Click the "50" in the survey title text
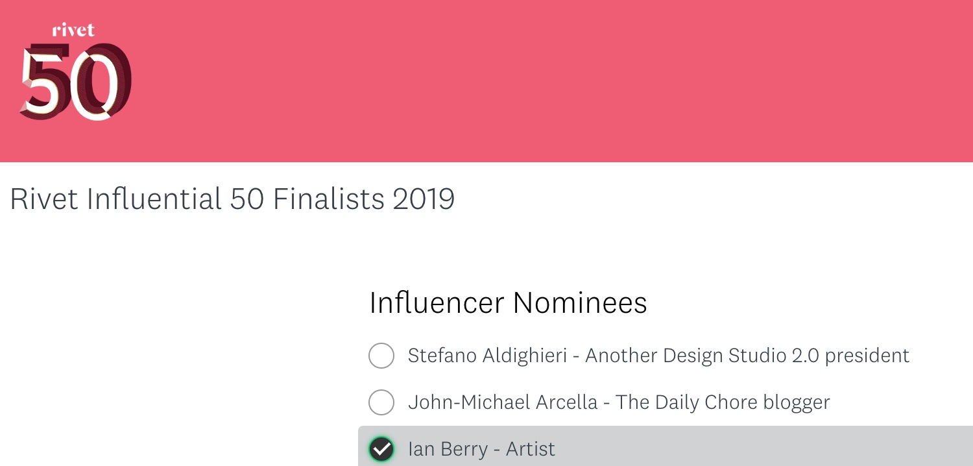The height and width of the screenshot is (466, 973). [248, 199]
